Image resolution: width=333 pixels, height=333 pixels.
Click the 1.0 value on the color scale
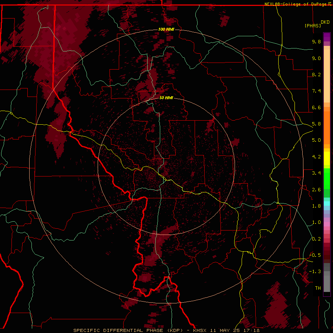316,222
